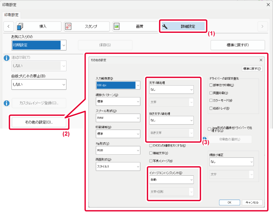Click the pages icon on 挿入 tab
This screenshot has height=213, width=273.
tap(20, 26)
